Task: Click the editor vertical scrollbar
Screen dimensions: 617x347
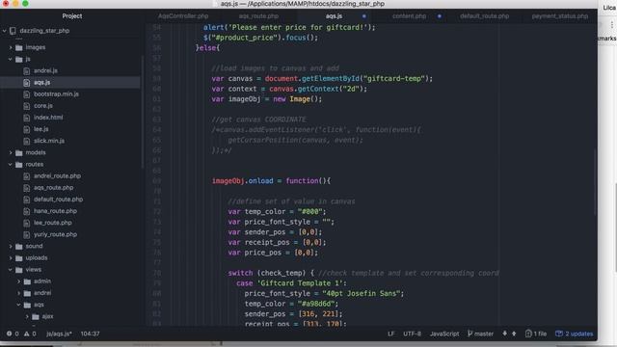Action: pyautogui.click(x=595, y=182)
